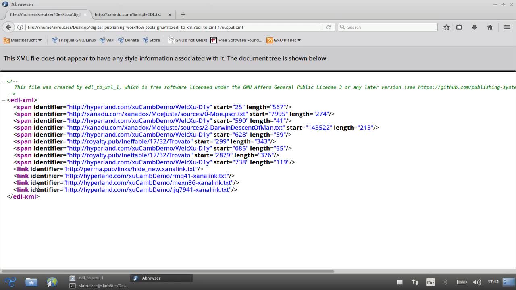Open the Donate bookmark
The image size is (516, 290).
128,40
